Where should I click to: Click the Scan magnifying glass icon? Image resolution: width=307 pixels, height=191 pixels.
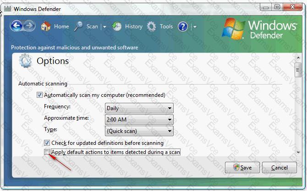pyautogui.click(x=78, y=27)
